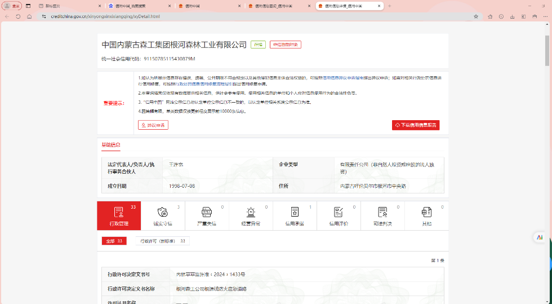Switch to the 信用信息查询_信用中国 tab
This screenshot has height=304, width=552.
(x=279, y=6)
